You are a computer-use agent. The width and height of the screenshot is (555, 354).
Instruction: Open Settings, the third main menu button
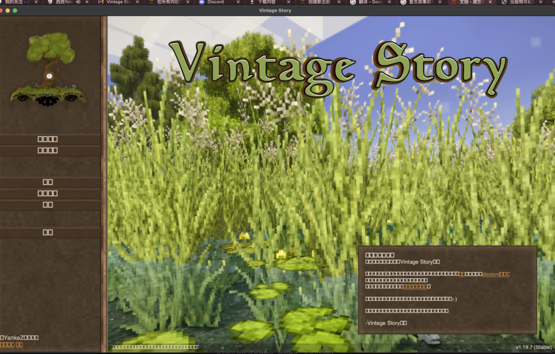[48, 182]
